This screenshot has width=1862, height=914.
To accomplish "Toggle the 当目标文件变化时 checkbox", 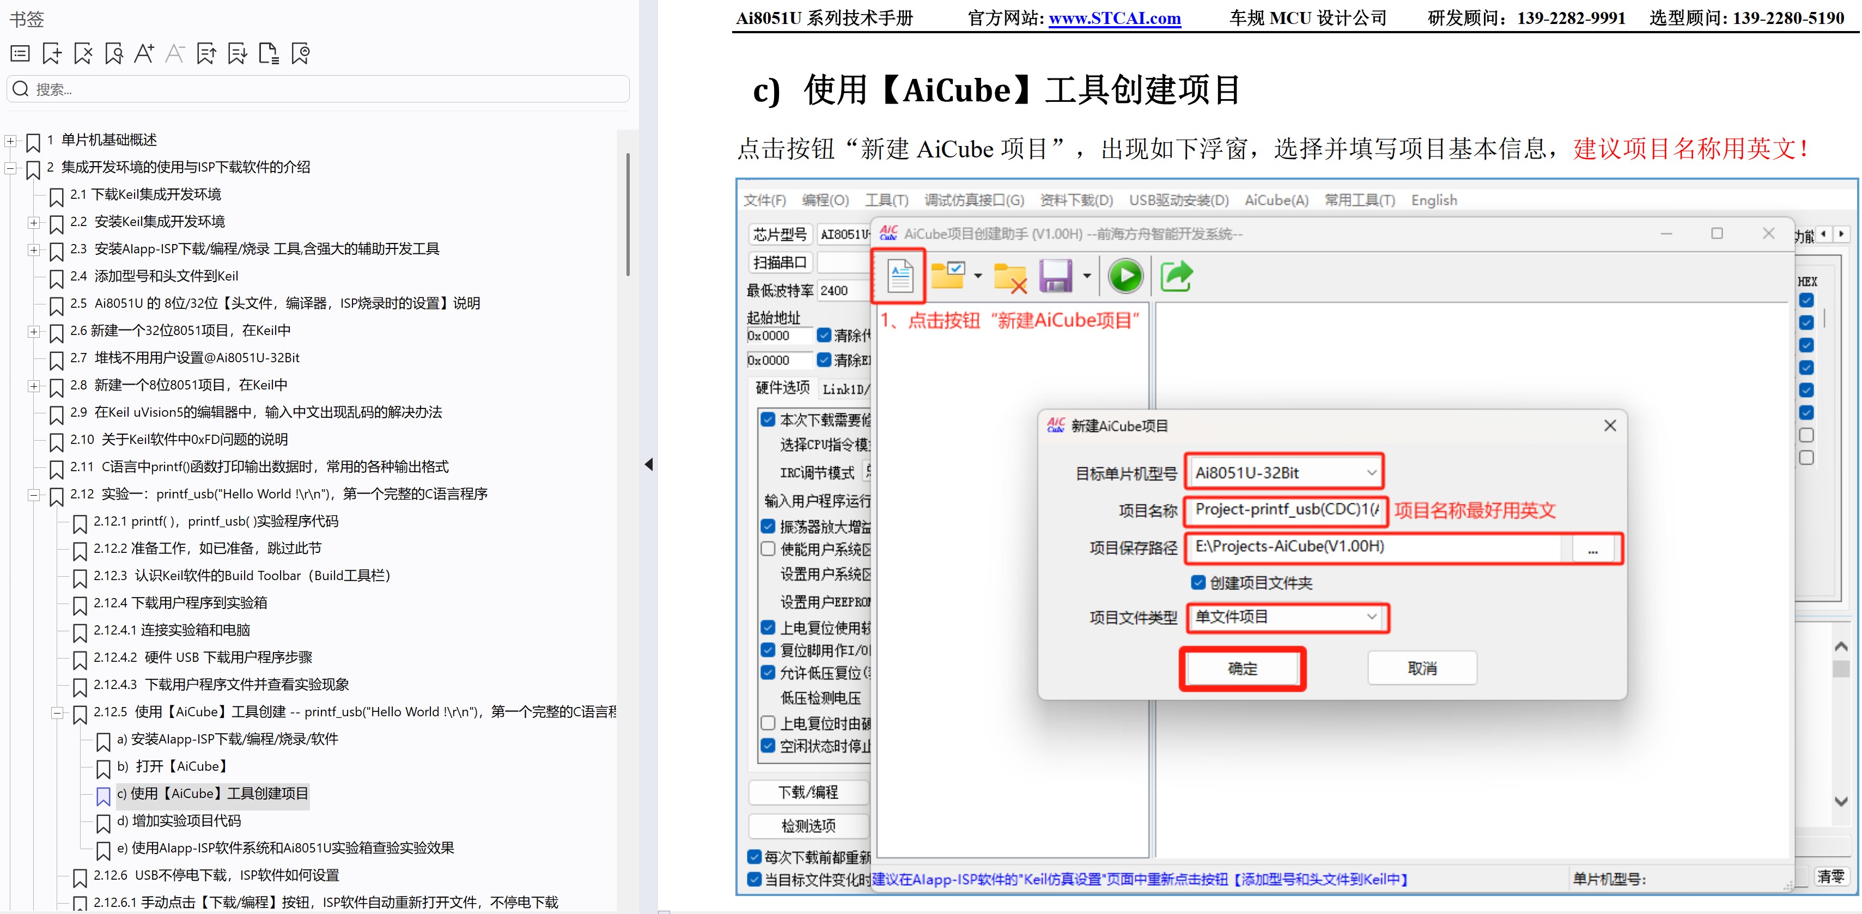I will tap(754, 879).
